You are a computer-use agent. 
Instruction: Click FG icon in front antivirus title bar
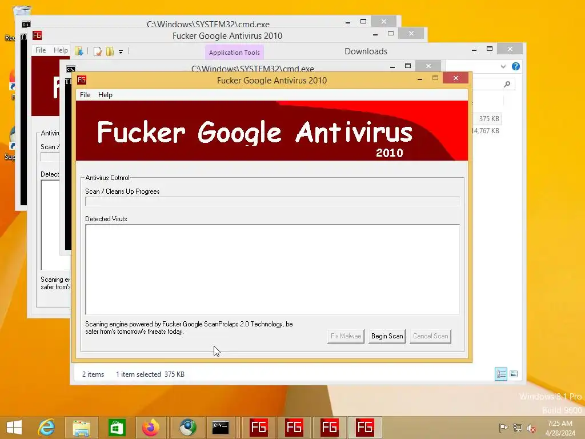(x=81, y=80)
